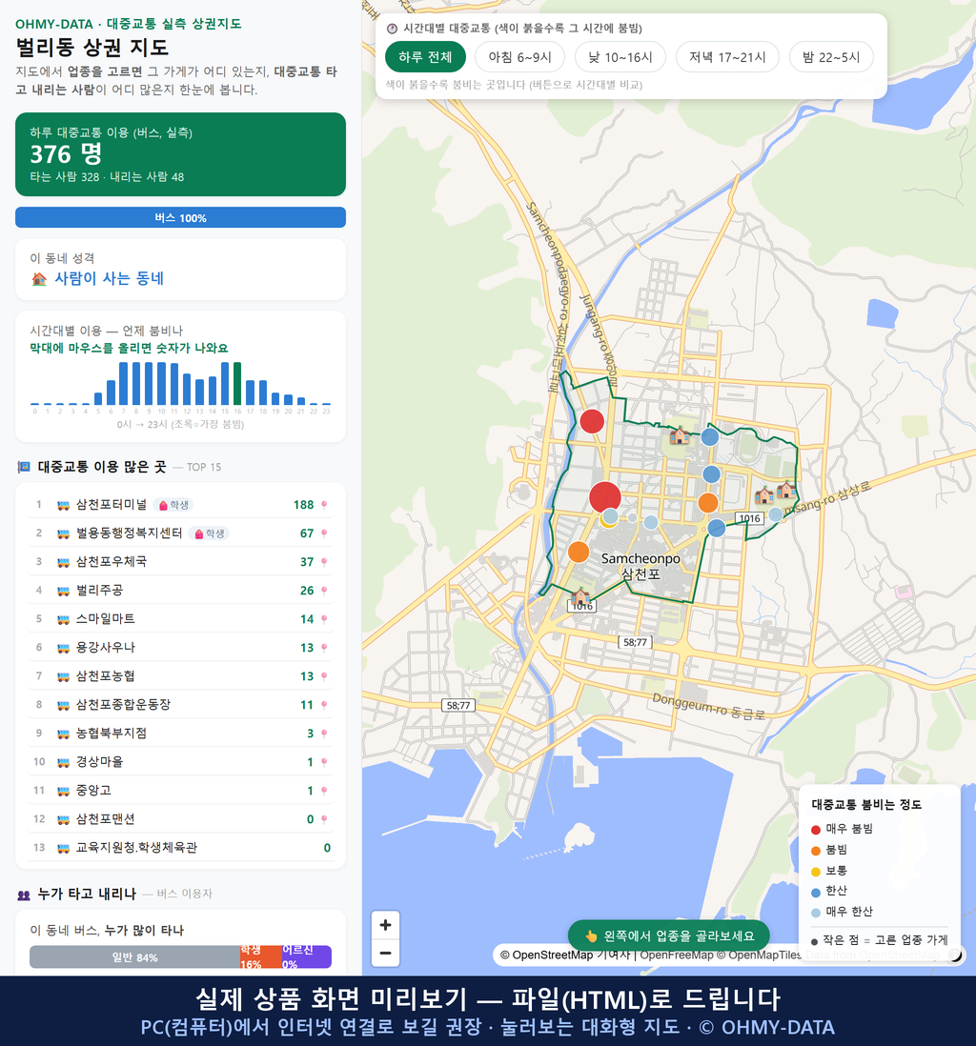Click the pin icon for 삼천포맨션
The width and height of the screenshot is (976, 1046).
[x=324, y=819]
